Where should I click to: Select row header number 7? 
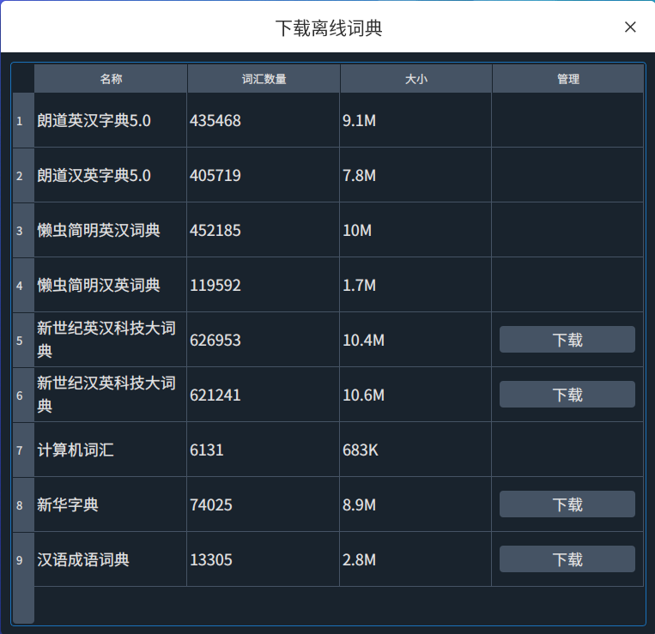(23, 450)
